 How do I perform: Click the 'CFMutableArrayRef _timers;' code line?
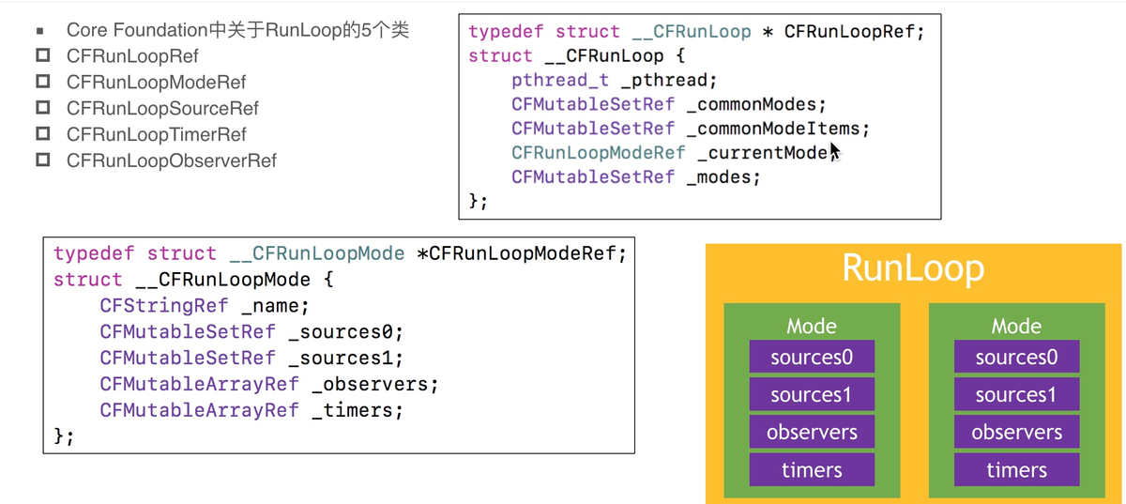251,410
